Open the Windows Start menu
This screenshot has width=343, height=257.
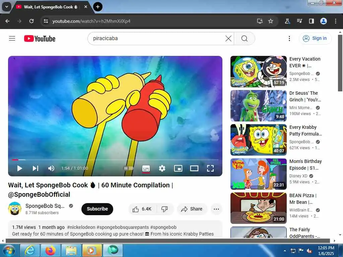coord(9,250)
